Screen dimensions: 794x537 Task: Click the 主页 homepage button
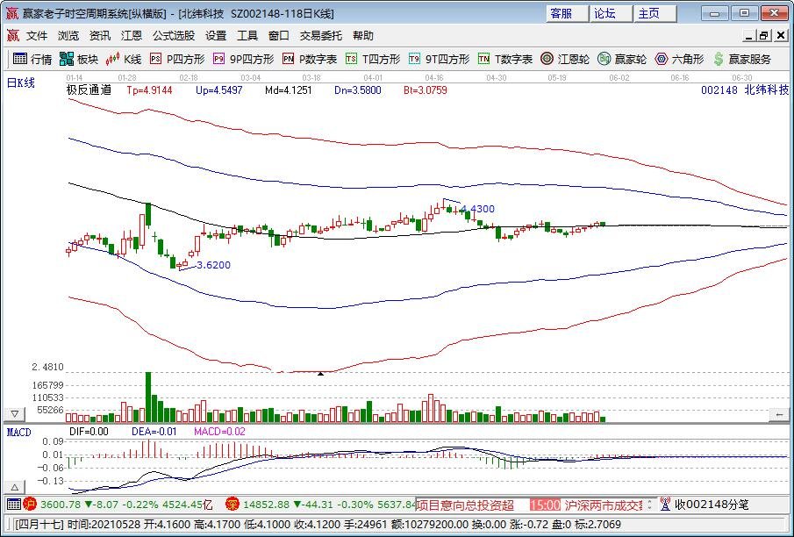click(x=655, y=14)
